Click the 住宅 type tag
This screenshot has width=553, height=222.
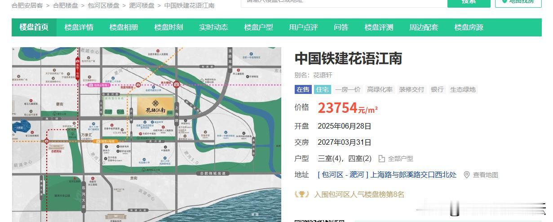[x=322, y=89]
